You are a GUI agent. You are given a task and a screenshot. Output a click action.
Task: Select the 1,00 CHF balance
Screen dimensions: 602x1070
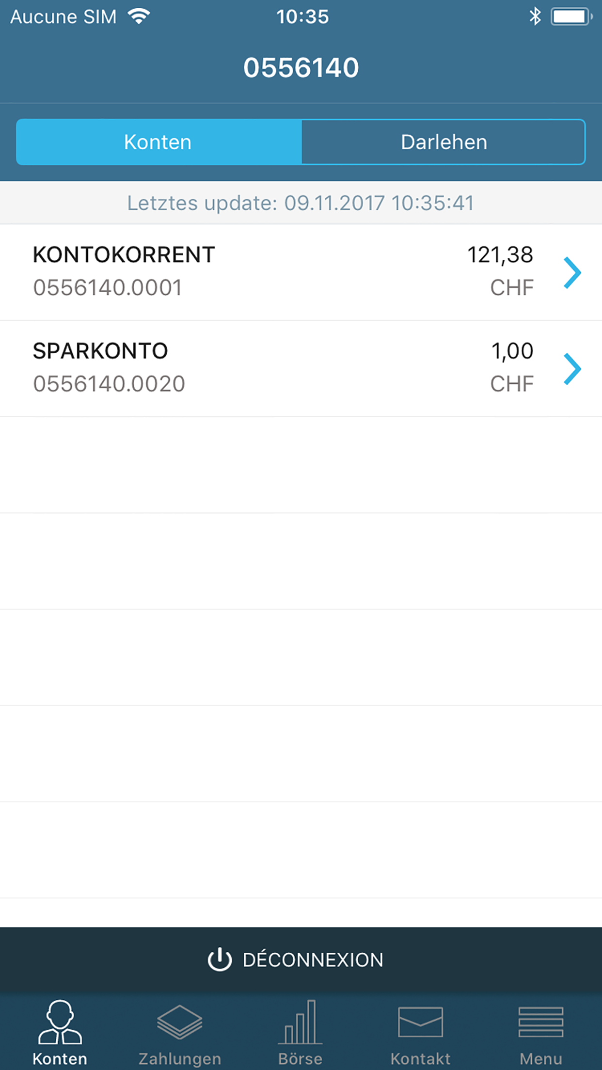point(512,367)
